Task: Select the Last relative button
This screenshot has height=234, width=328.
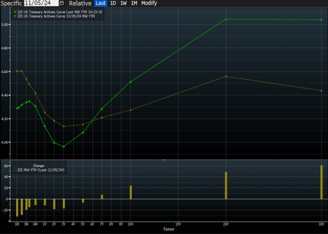Action: 101,3
